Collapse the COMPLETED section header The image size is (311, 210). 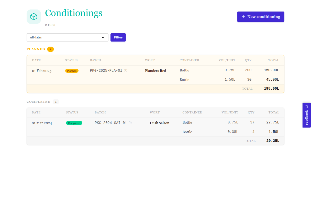[x=39, y=102]
